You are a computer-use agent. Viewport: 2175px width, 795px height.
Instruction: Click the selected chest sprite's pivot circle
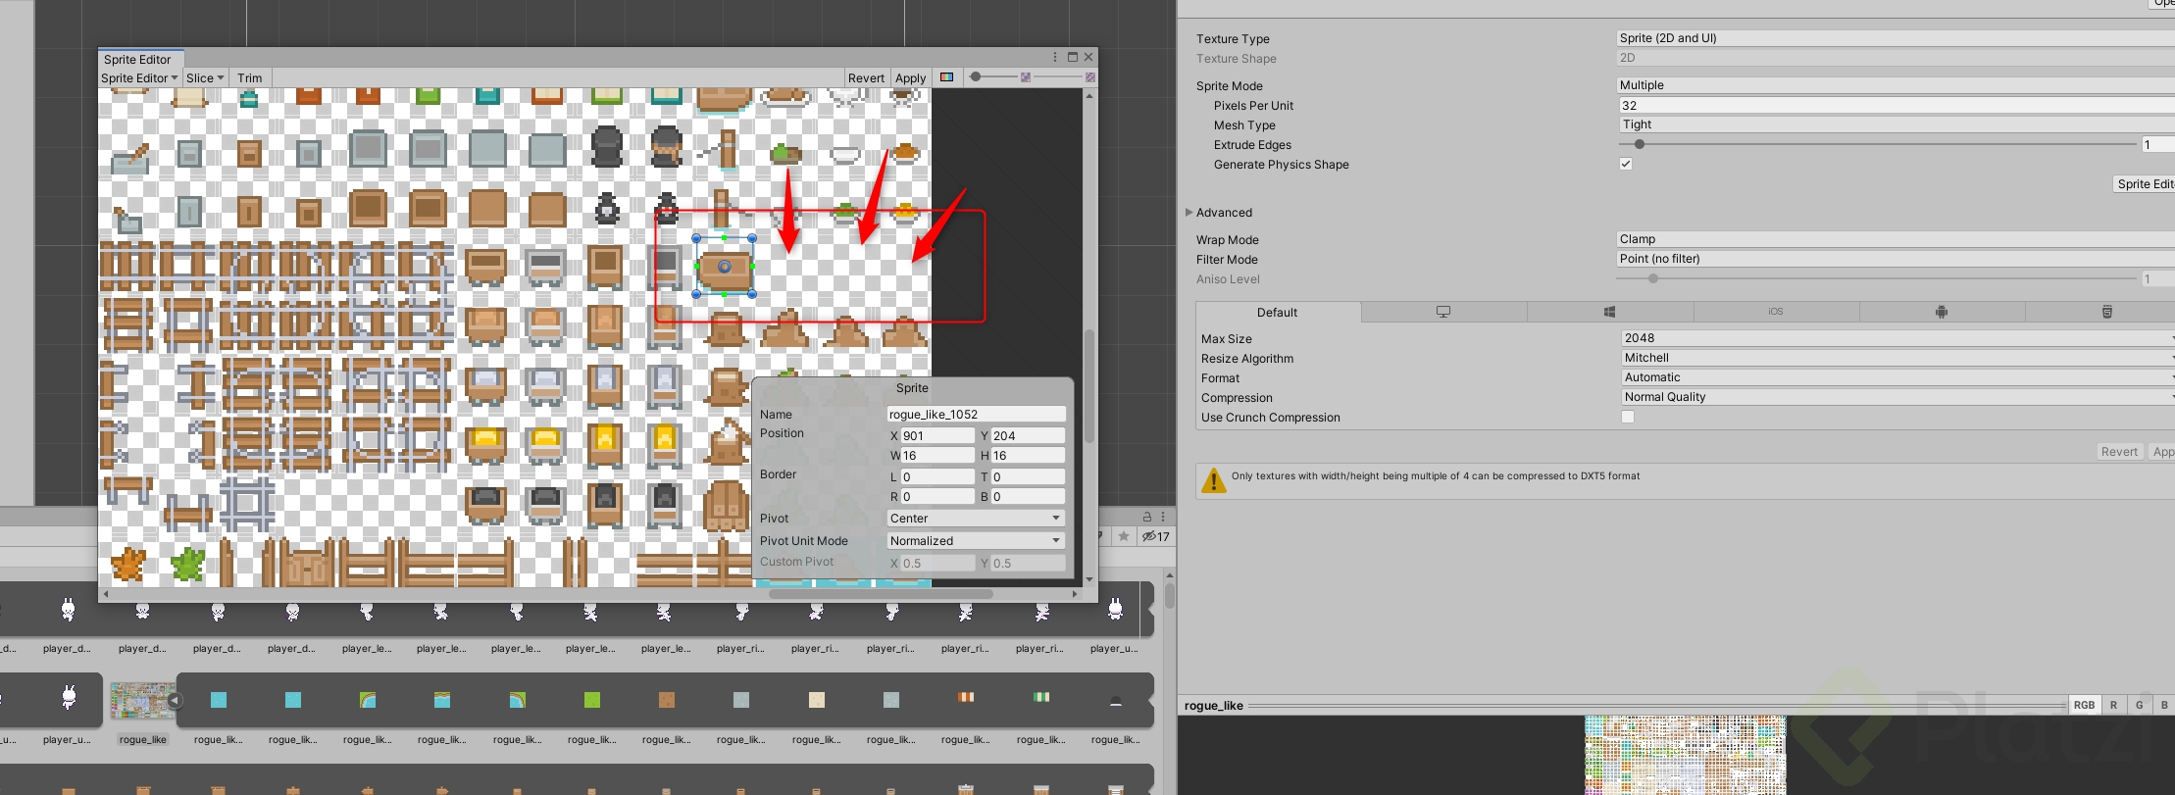[x=725, y=267]
